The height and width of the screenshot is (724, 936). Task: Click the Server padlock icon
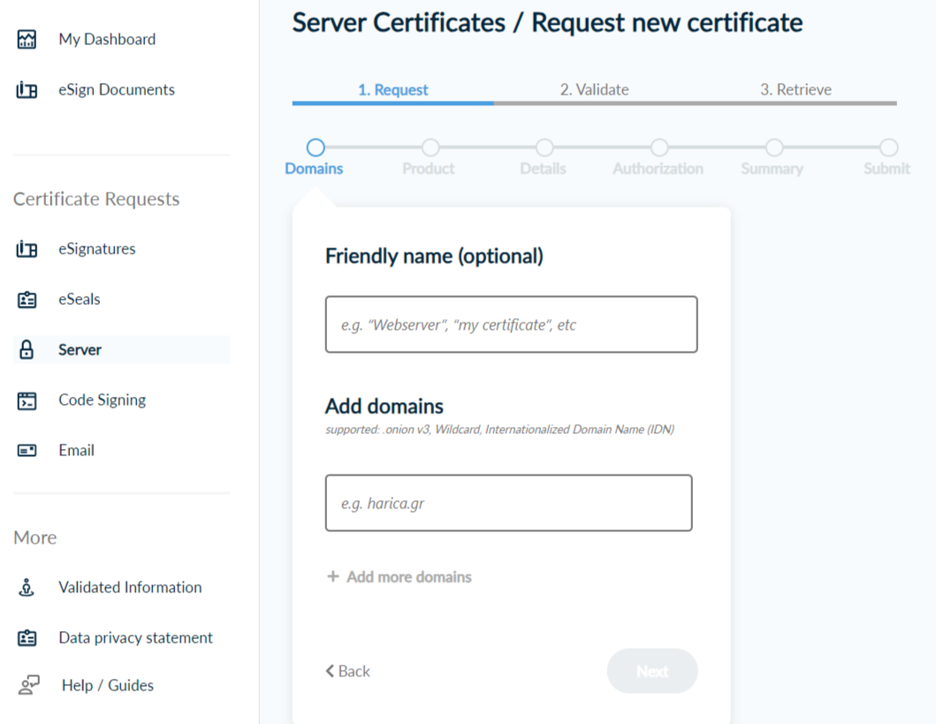pyautogui.click(x=27, y=350)
